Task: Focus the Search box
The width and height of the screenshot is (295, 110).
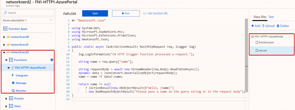Action: 28,13
